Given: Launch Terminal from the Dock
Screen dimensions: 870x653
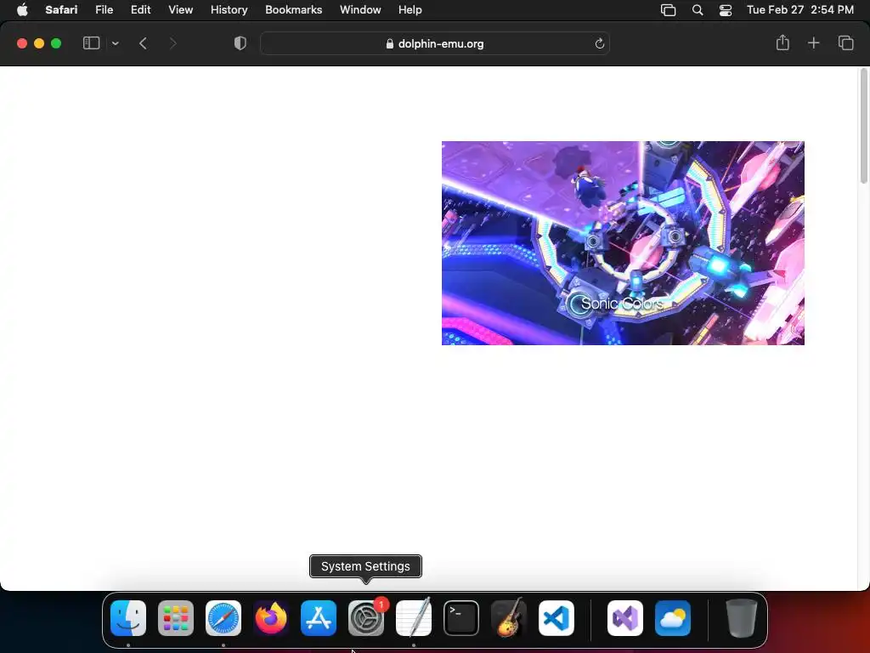Looking at the screenshot, I should 461,618.
